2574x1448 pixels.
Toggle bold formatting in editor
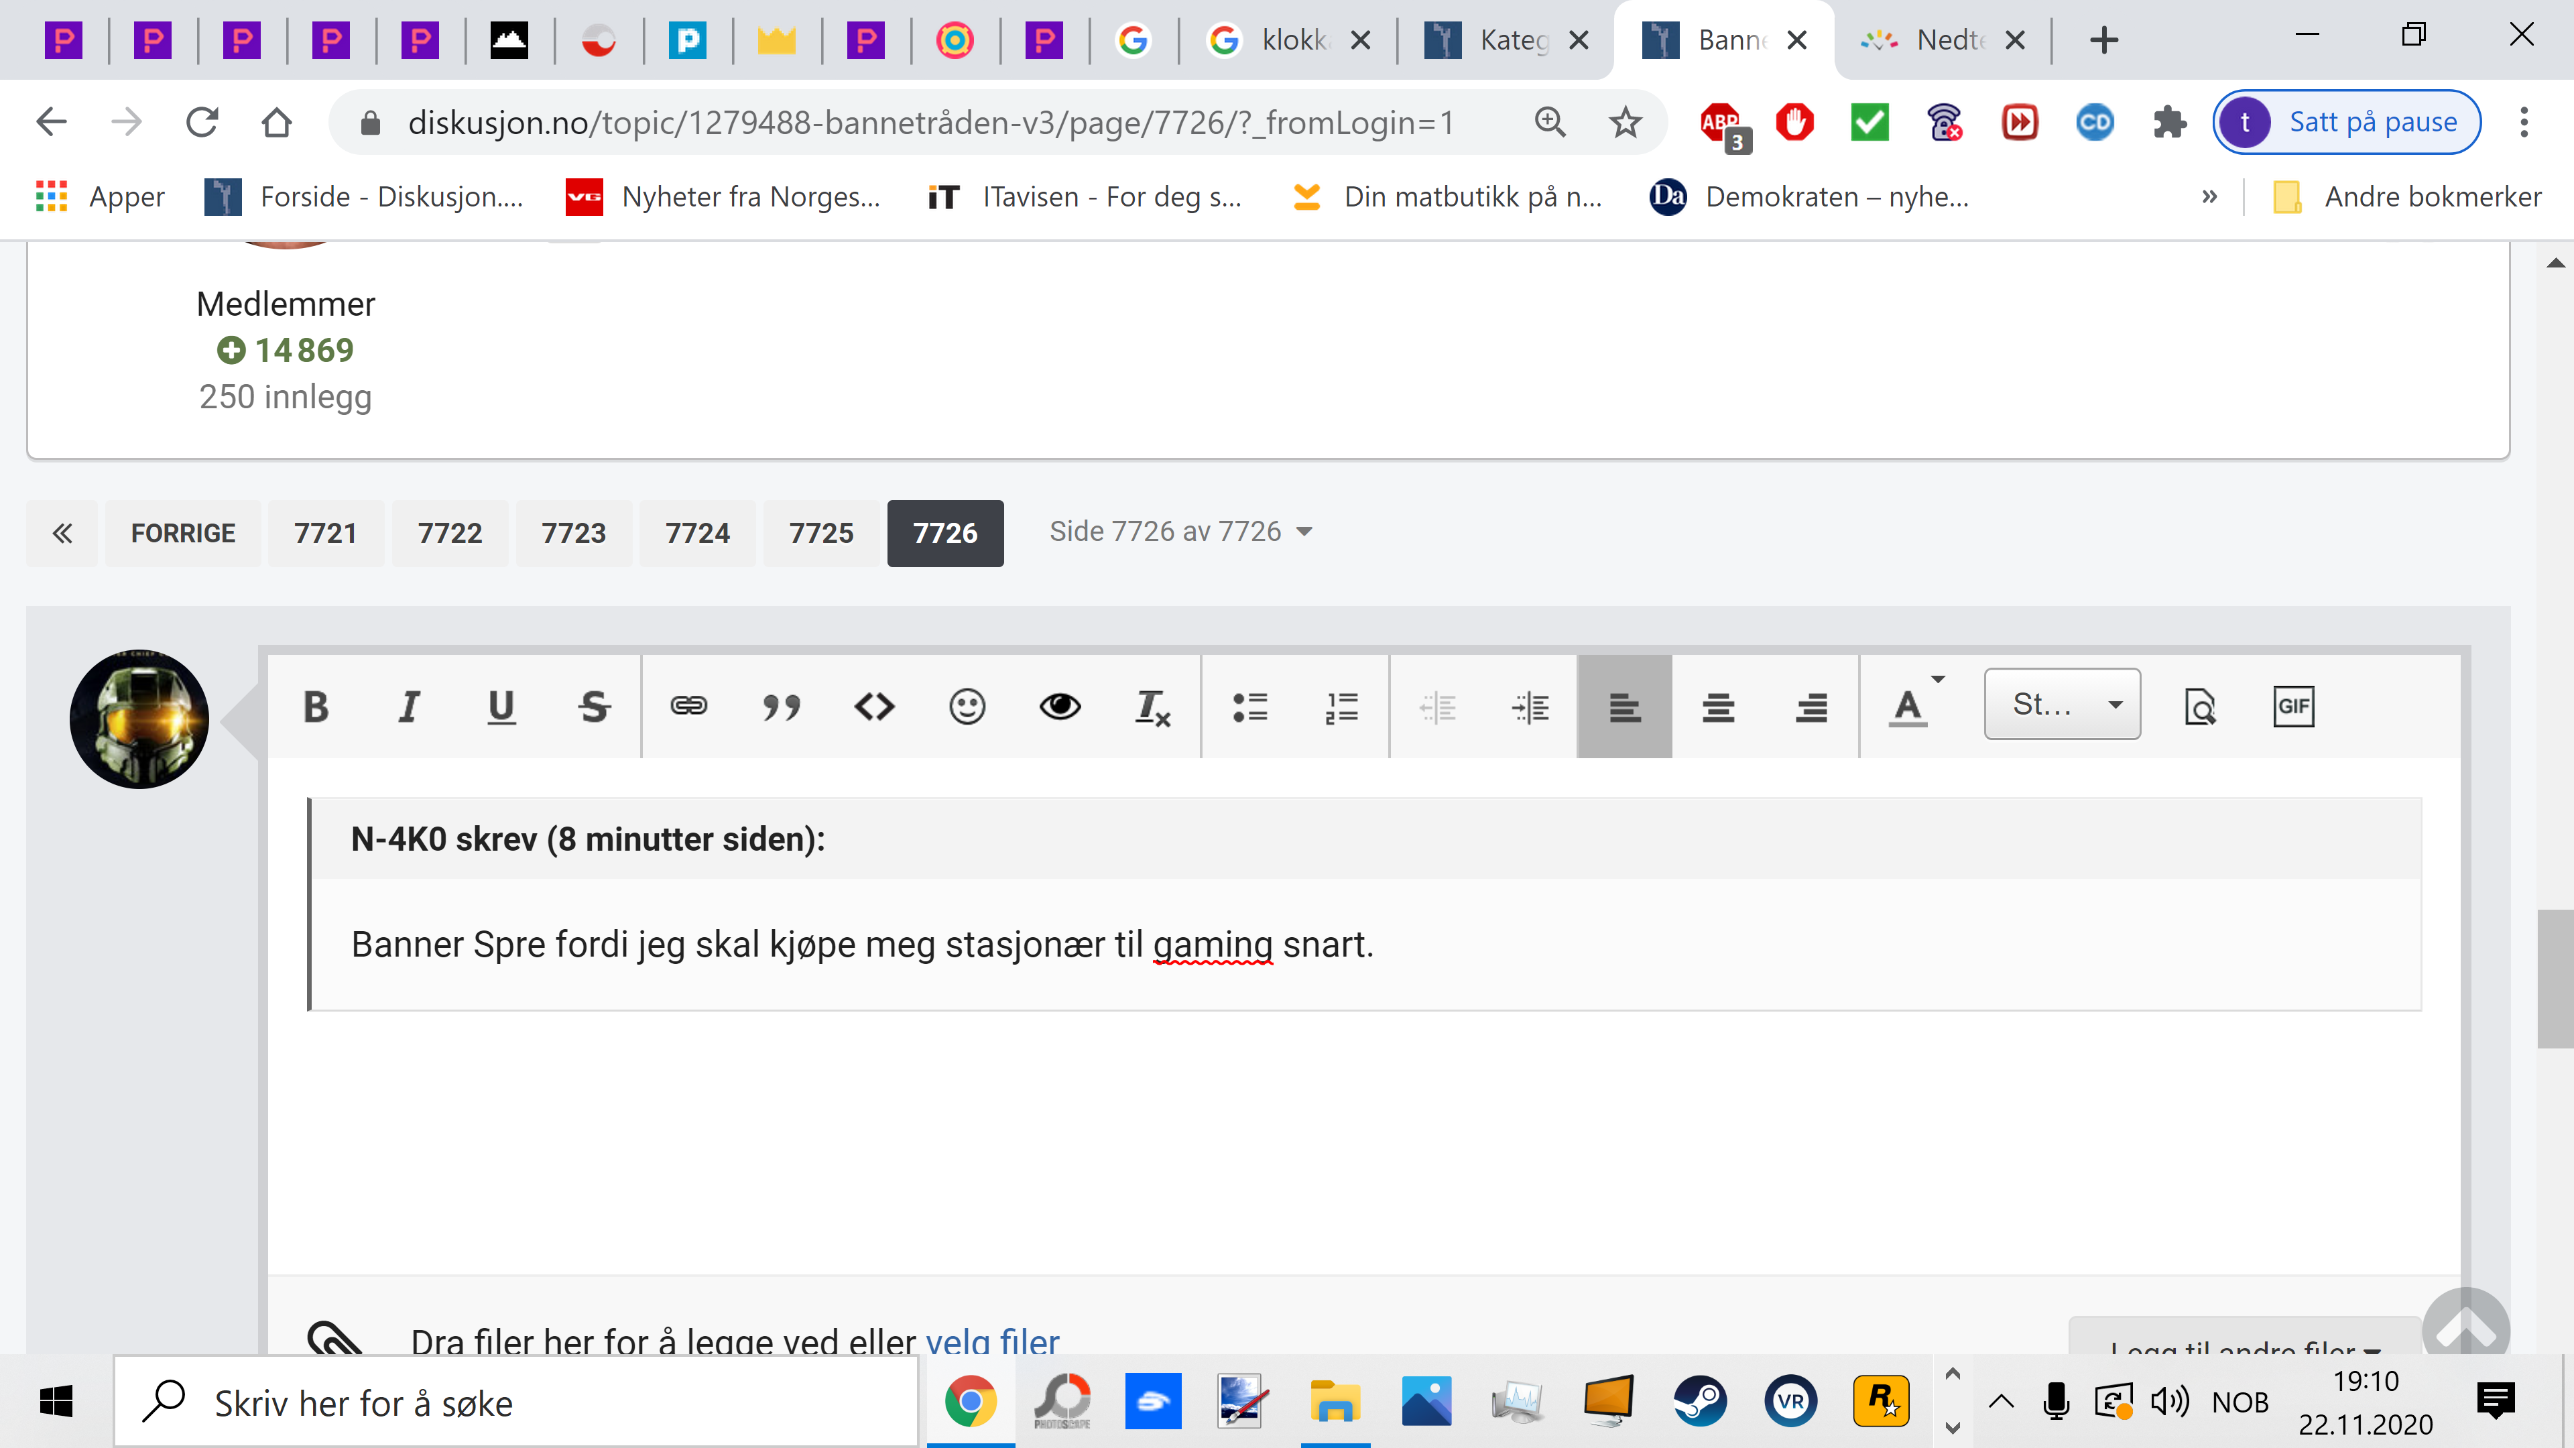click(x=316, y=707)
